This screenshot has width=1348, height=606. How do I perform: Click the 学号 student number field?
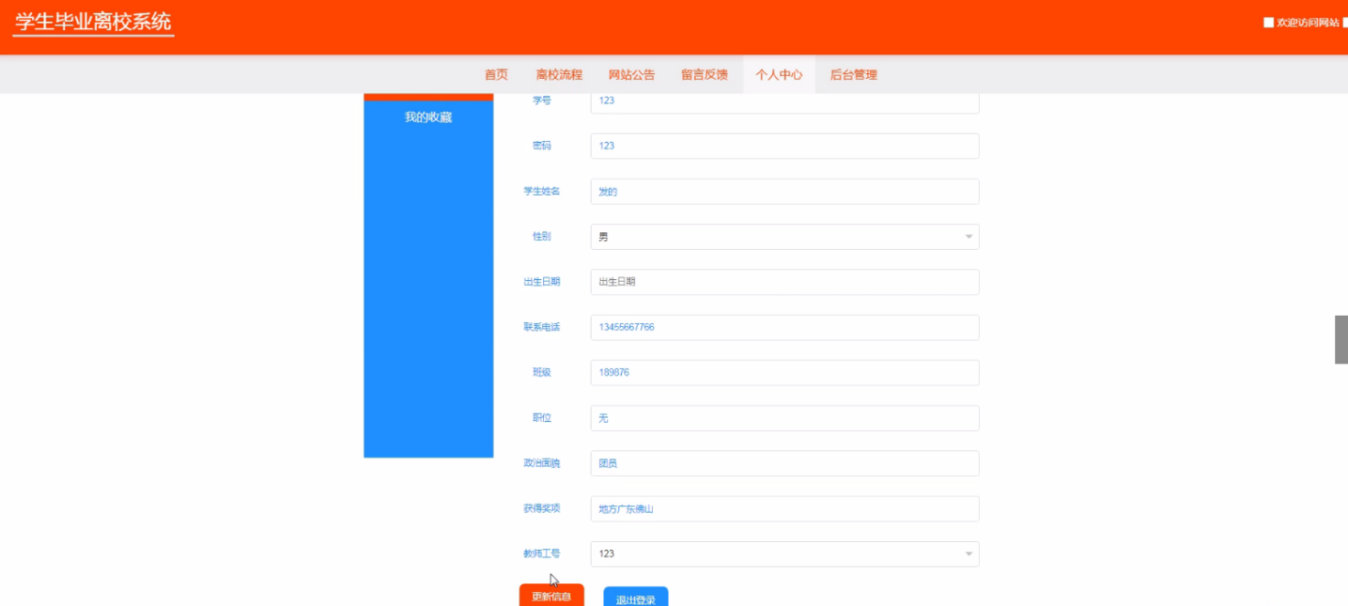click(784, 101)
